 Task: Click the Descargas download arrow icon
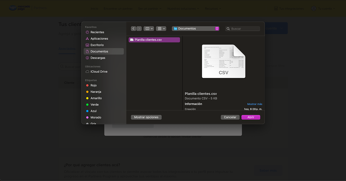tap(87, 58)
